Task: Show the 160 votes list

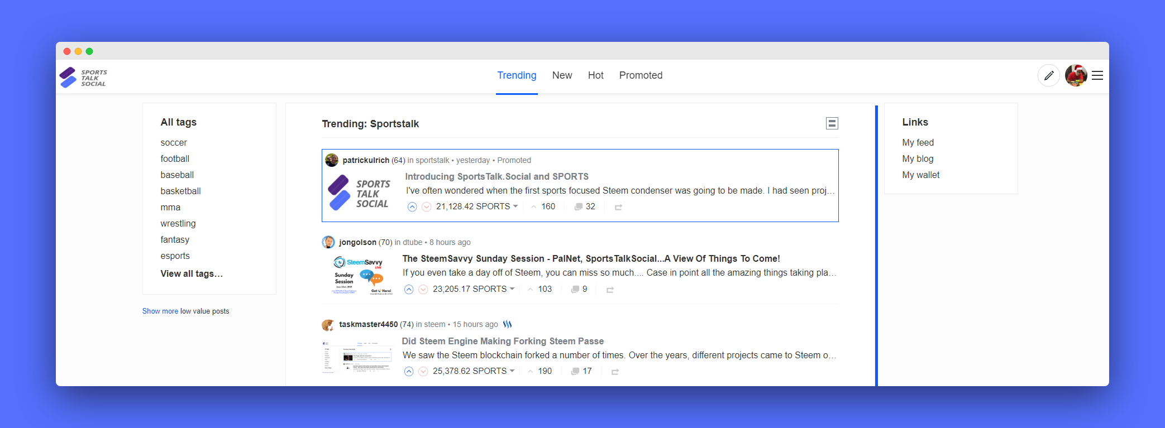Action: click(x=543, y=206)
